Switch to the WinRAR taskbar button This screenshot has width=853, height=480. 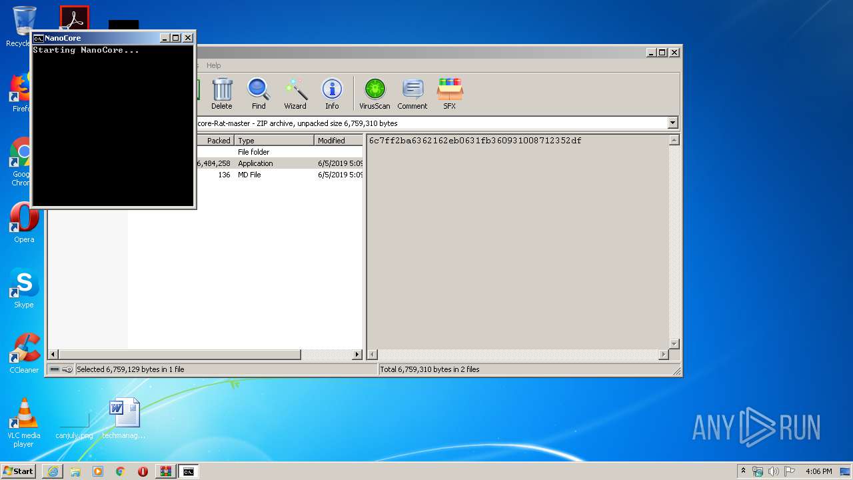[165, 471]
